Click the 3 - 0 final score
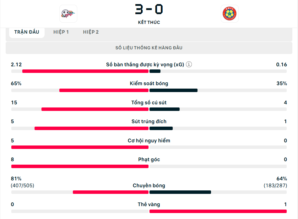Viewport: 298px width, 219px height. click(149, 10)
